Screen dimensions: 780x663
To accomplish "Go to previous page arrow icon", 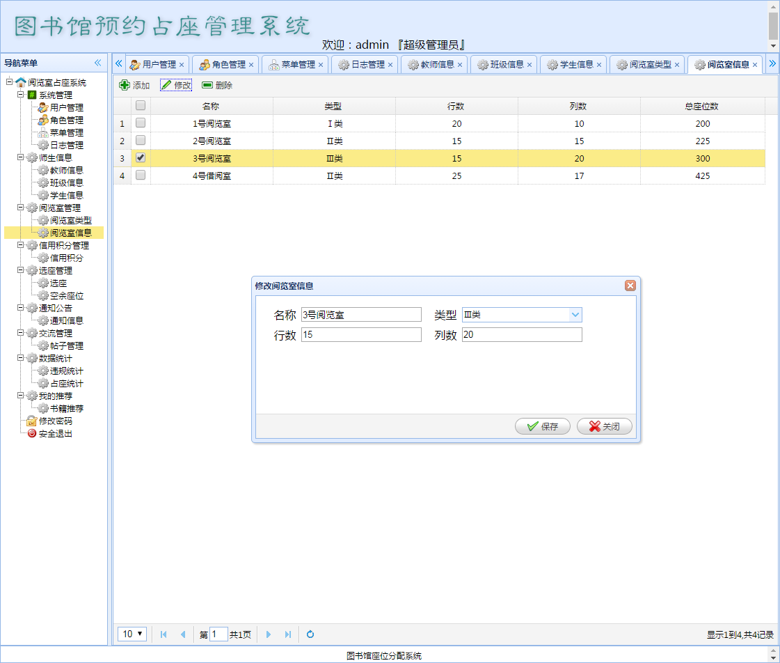I will point(182,634).
